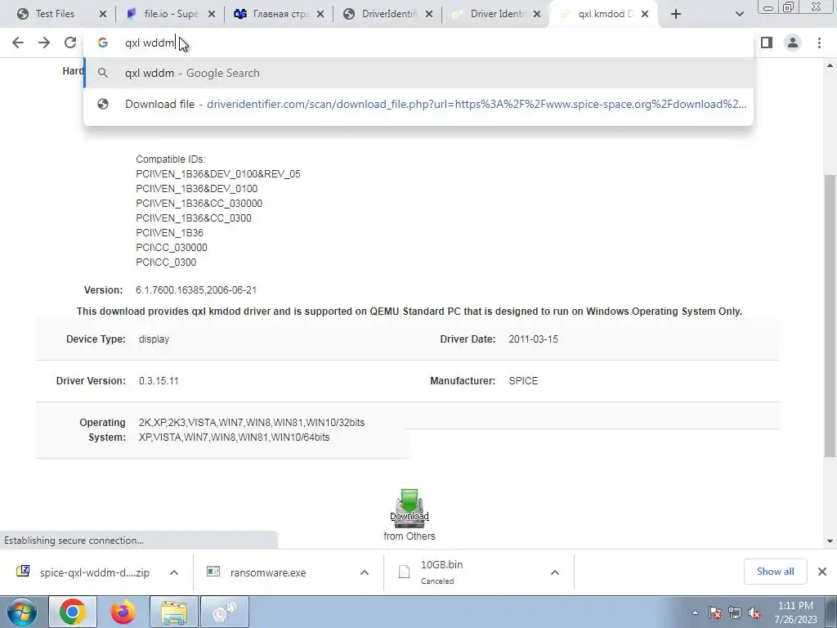
Task: Click the muted volume tray icon
Action: coord(754,612)
